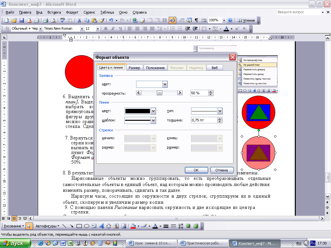
Task: Open the Формат menu
Action: coord(72,13)
